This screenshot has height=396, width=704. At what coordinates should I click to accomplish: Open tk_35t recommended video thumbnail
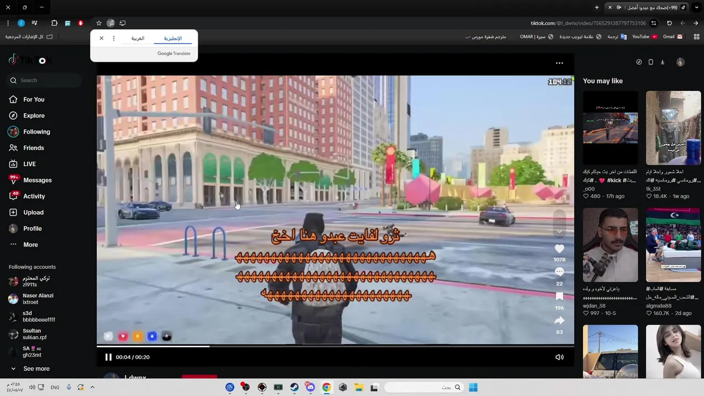pyautogui.click(x=673, y=128)
